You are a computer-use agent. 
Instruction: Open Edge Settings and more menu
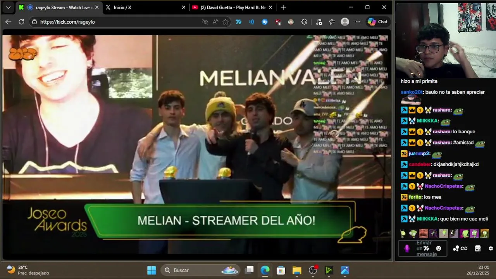(358, 22)
